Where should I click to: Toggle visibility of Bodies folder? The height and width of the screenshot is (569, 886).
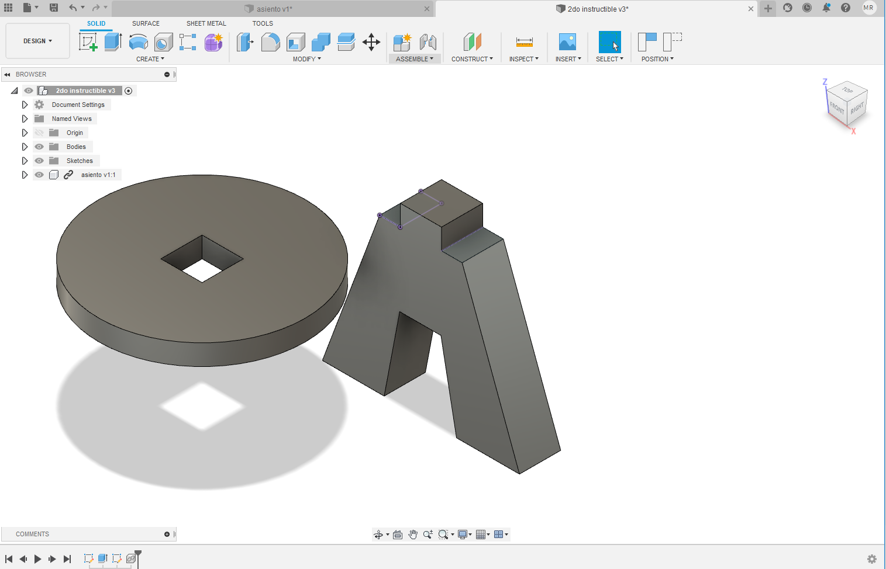(39, 147)
